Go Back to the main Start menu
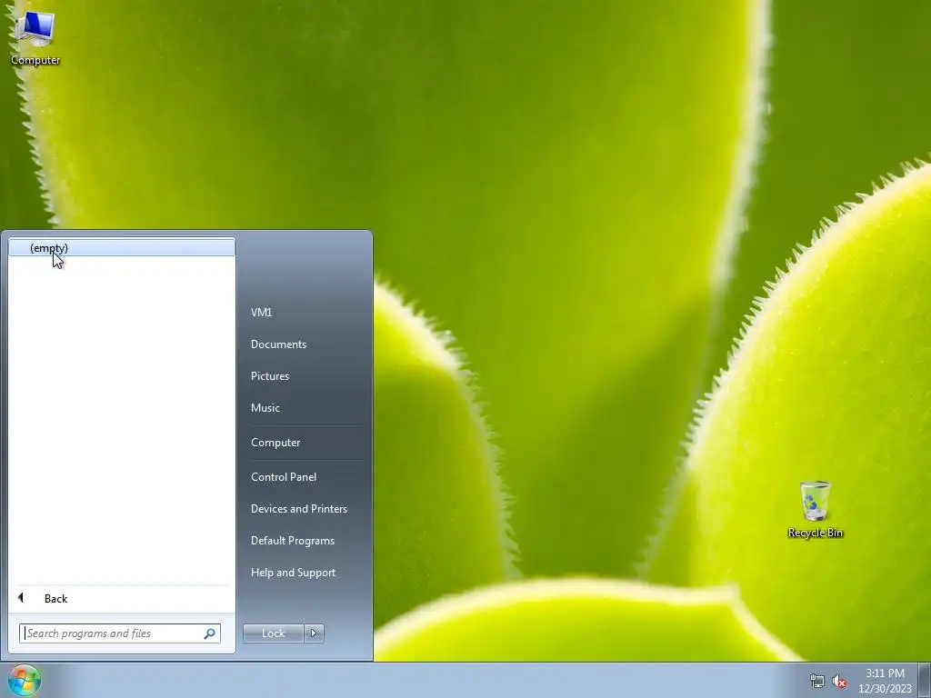The image size is (931, 698). (122, 598)
